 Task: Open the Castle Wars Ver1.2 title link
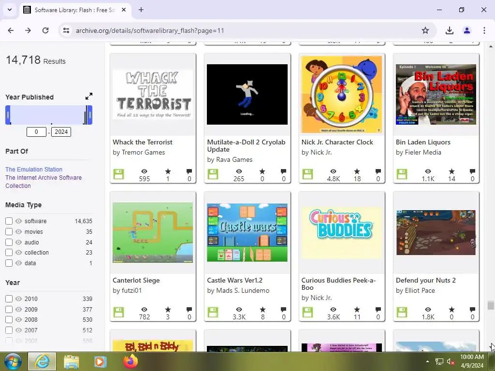pos(234,281)
